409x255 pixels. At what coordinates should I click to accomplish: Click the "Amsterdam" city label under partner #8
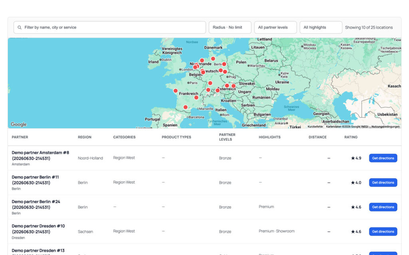click(21, 164)
